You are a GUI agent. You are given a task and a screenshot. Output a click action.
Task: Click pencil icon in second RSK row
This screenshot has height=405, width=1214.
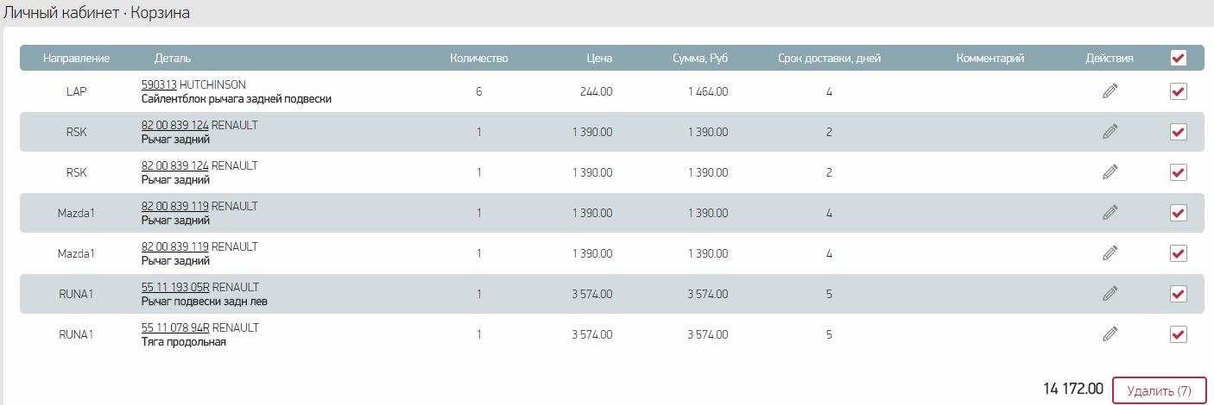click(x=1110, y=172)
